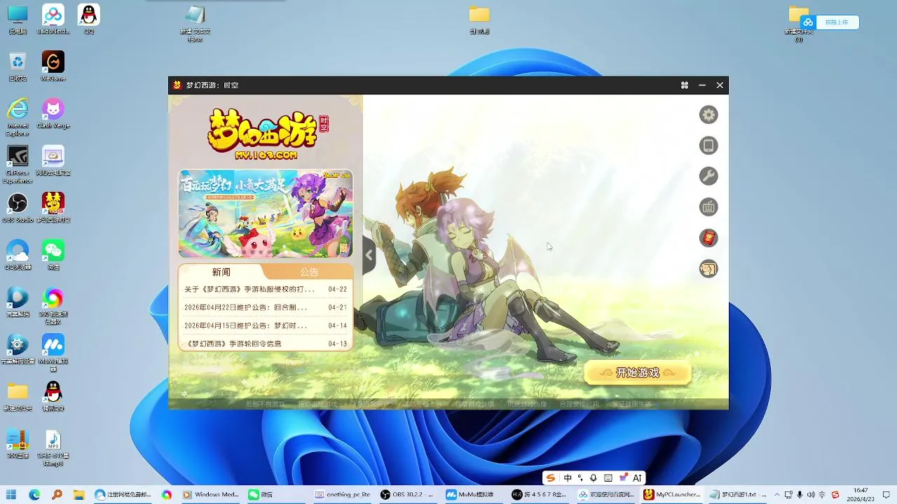This screenshot has height=504, width=897.
Task: Open news item dated 04-22
Action: pos(266,289)
